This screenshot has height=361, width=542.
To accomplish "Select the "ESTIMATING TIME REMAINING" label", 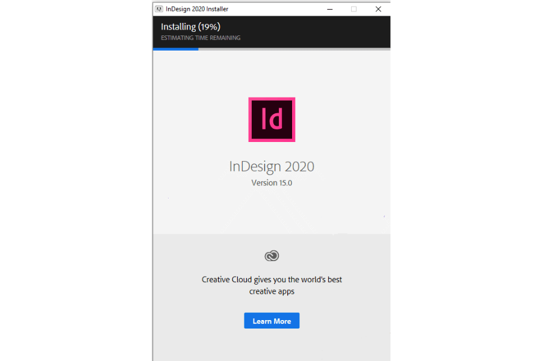I will coord(201,38).
